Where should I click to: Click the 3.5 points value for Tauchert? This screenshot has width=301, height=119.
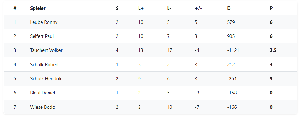273,50
